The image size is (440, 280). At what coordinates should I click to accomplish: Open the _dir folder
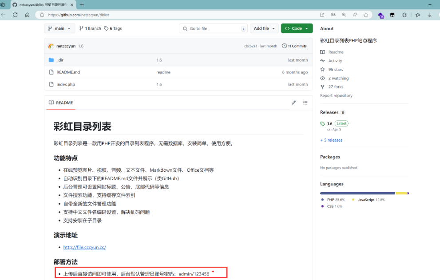coord(60,60)
